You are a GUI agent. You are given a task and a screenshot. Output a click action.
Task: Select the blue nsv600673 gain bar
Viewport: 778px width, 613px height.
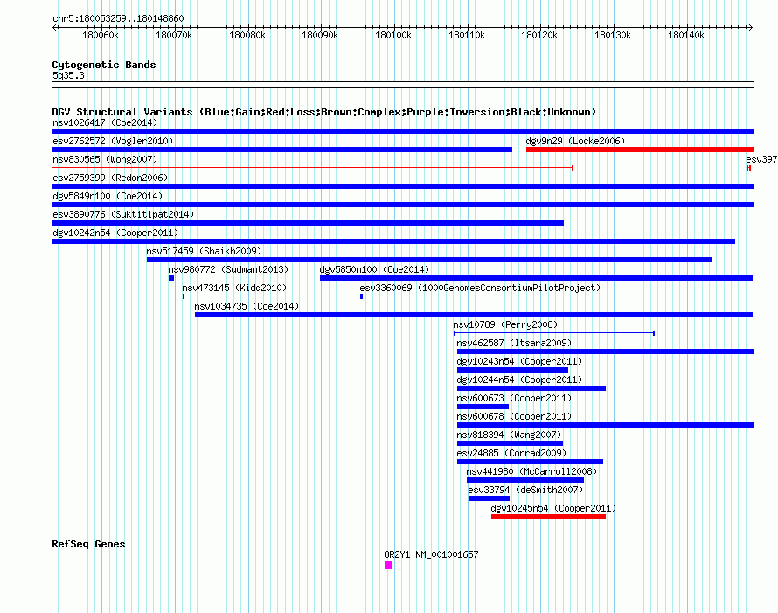point(483,407)
